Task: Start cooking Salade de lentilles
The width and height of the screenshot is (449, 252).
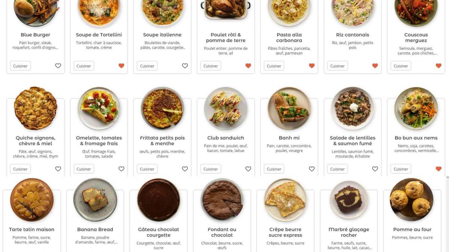Action: click(x=337, y=169)
